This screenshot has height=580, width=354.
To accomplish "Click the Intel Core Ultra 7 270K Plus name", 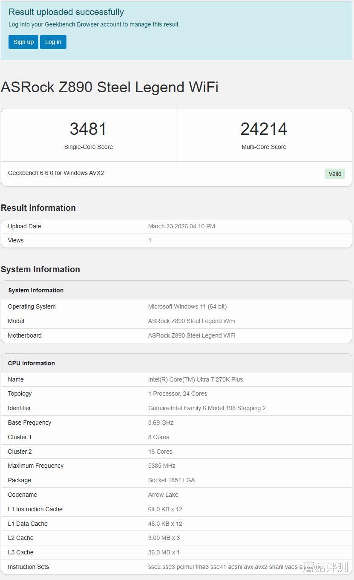I will pyautogui.click(x=196, y=379).
